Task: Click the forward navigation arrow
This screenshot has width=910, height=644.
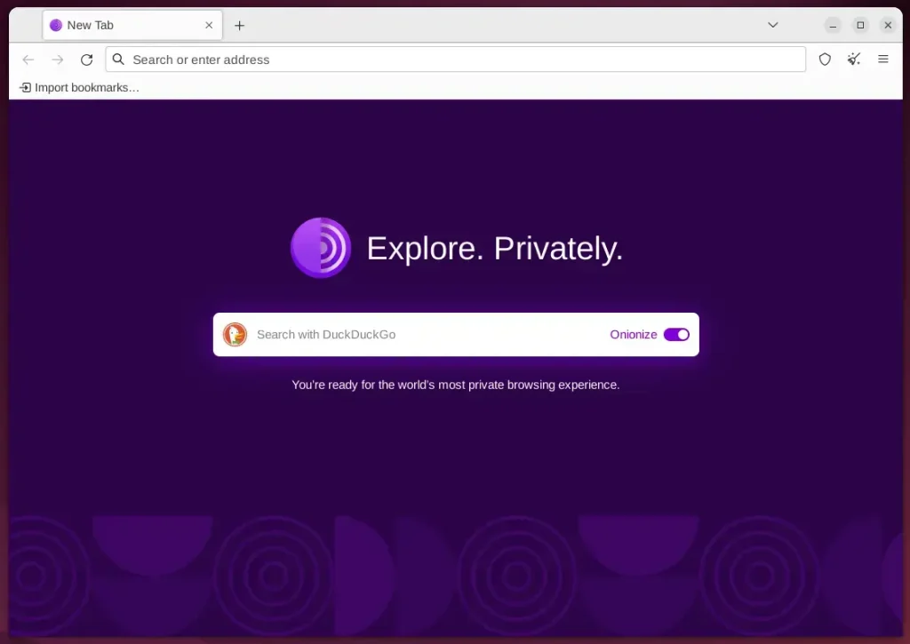Action: coord(57,60)
